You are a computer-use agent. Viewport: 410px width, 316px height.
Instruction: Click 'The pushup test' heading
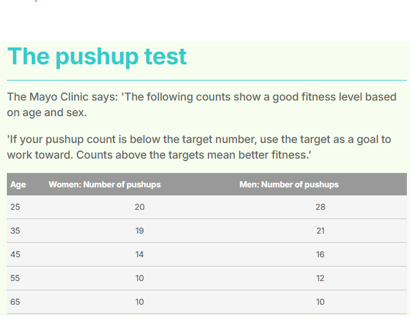97,57
